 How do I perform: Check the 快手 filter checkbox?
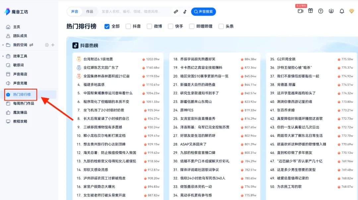tap(171, 26)
